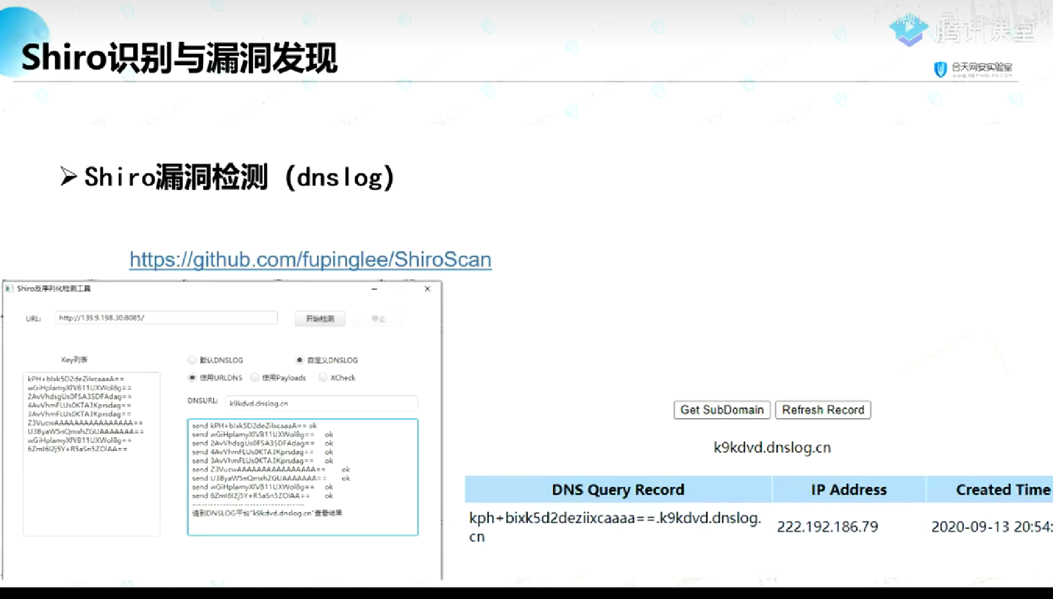1053x599 pixels.
Task: Focus the DNSURL field with k9kdvd.dnslog.cn
Action: (321, 403)
